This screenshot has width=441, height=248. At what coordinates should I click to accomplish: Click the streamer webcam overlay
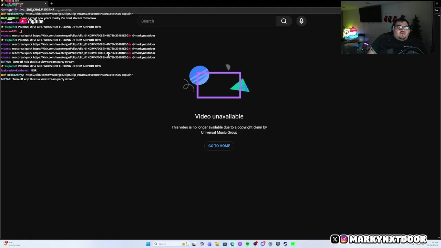pos(387,28)
